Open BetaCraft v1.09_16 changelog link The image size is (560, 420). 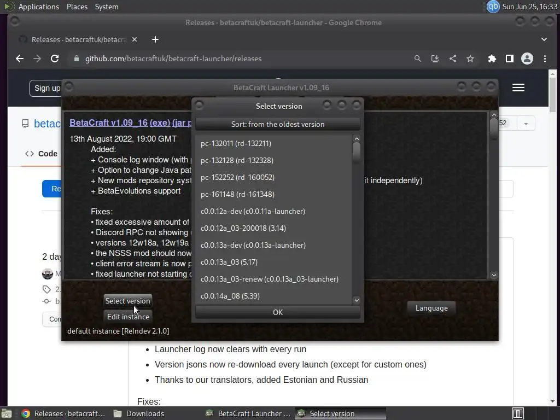pos(109,122)
